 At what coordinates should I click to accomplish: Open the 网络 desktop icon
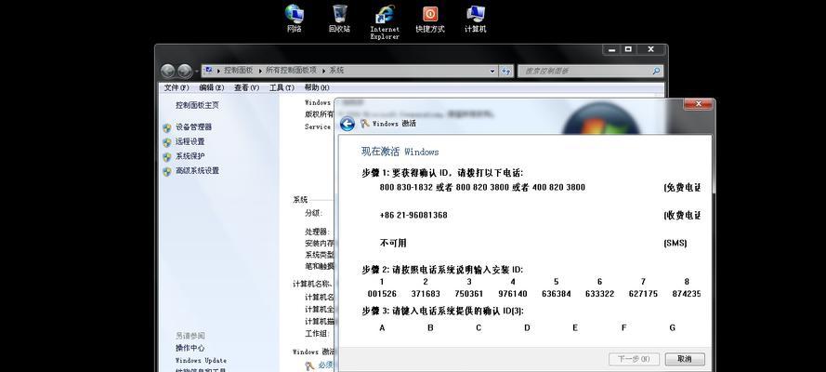point(294,18)
